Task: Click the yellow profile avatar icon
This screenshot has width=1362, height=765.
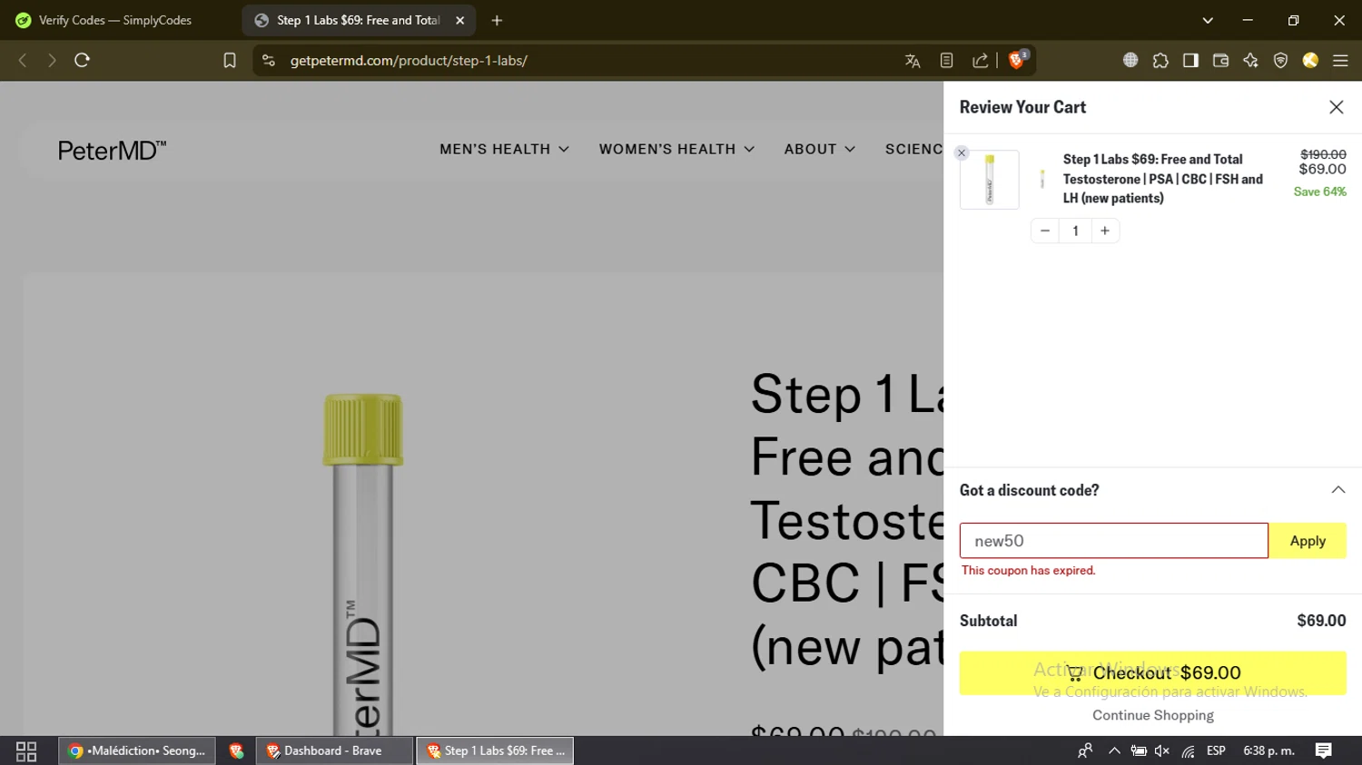Action: tap(1310, 60)
